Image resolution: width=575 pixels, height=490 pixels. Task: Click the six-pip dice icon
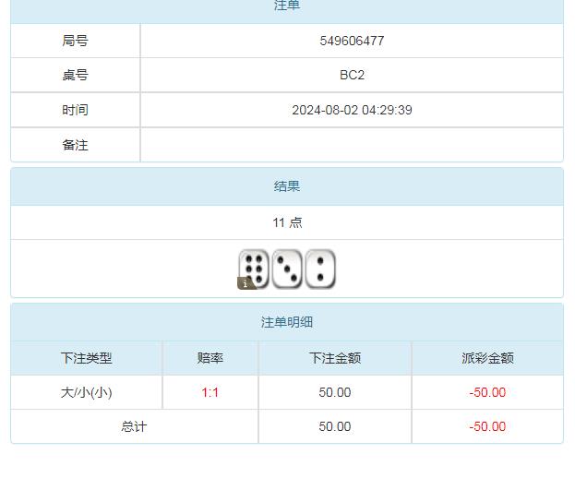click(255, 268)
